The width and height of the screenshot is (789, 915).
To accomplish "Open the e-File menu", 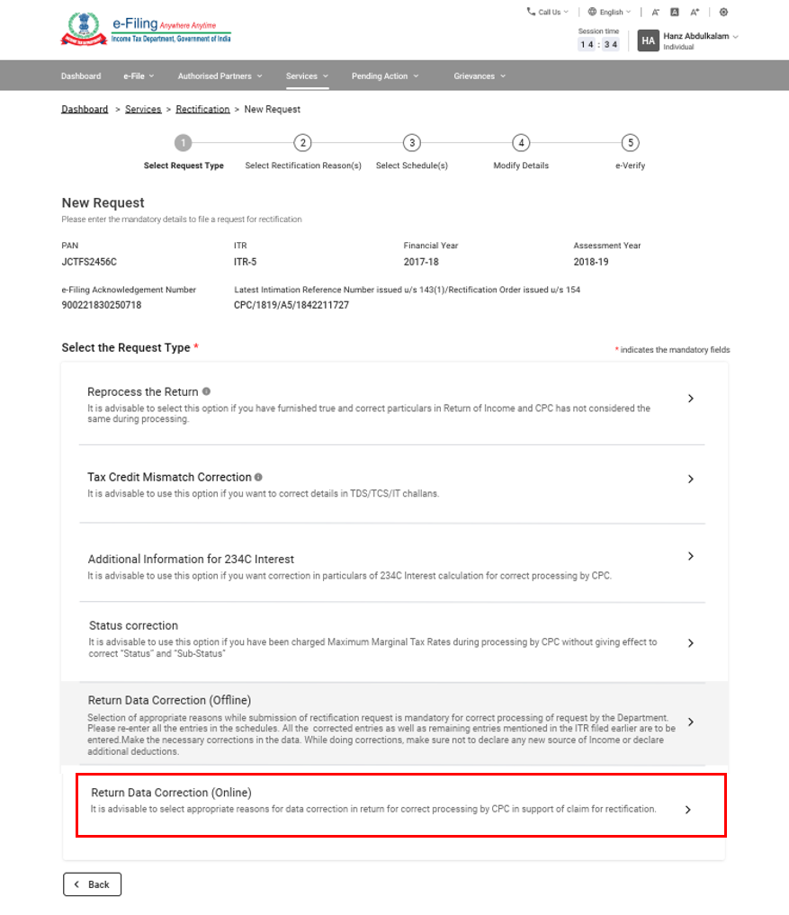I will 139,76.
